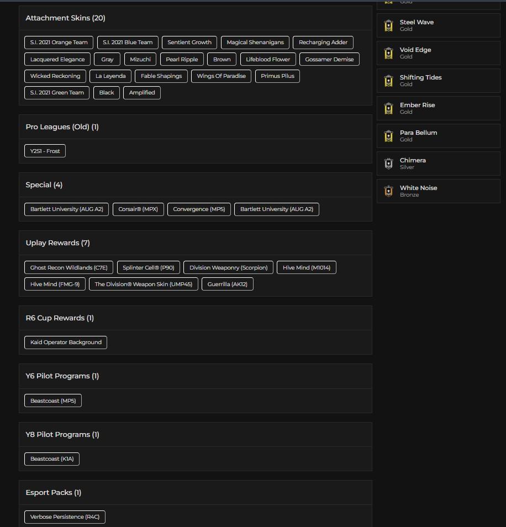
Task: Select the Pearl Ripple tag
Action: click(x=182, y=59)
